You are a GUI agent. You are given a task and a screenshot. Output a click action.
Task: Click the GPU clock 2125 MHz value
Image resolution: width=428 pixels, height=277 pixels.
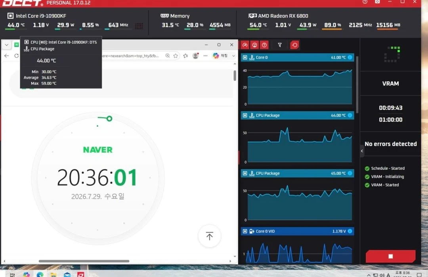[x=360, y=25]
